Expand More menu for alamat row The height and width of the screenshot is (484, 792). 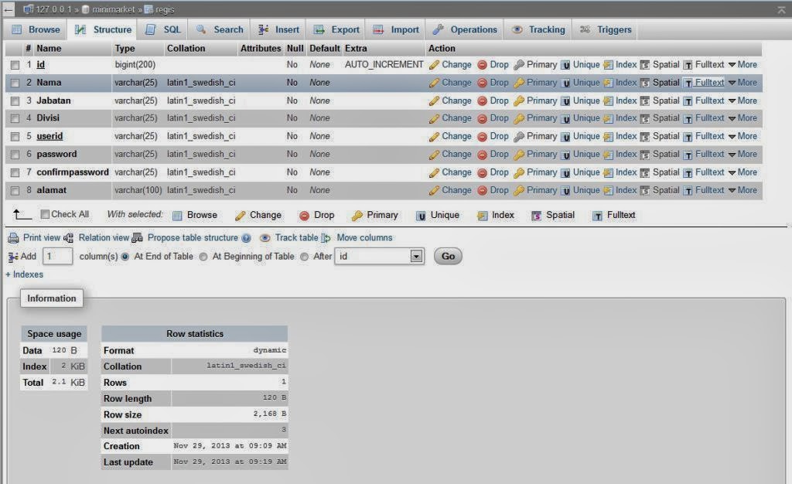742,190
